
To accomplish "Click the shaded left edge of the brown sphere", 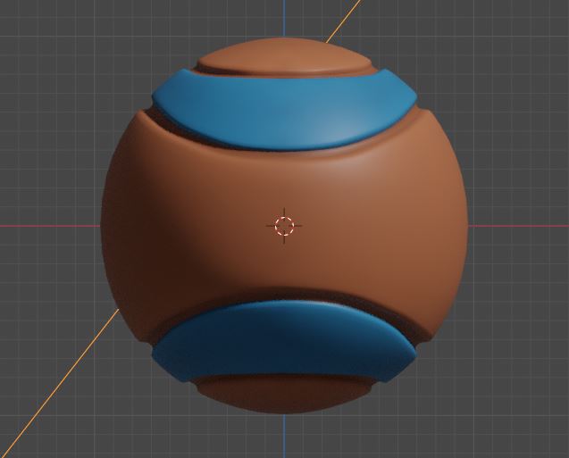I will coord(112,223).
